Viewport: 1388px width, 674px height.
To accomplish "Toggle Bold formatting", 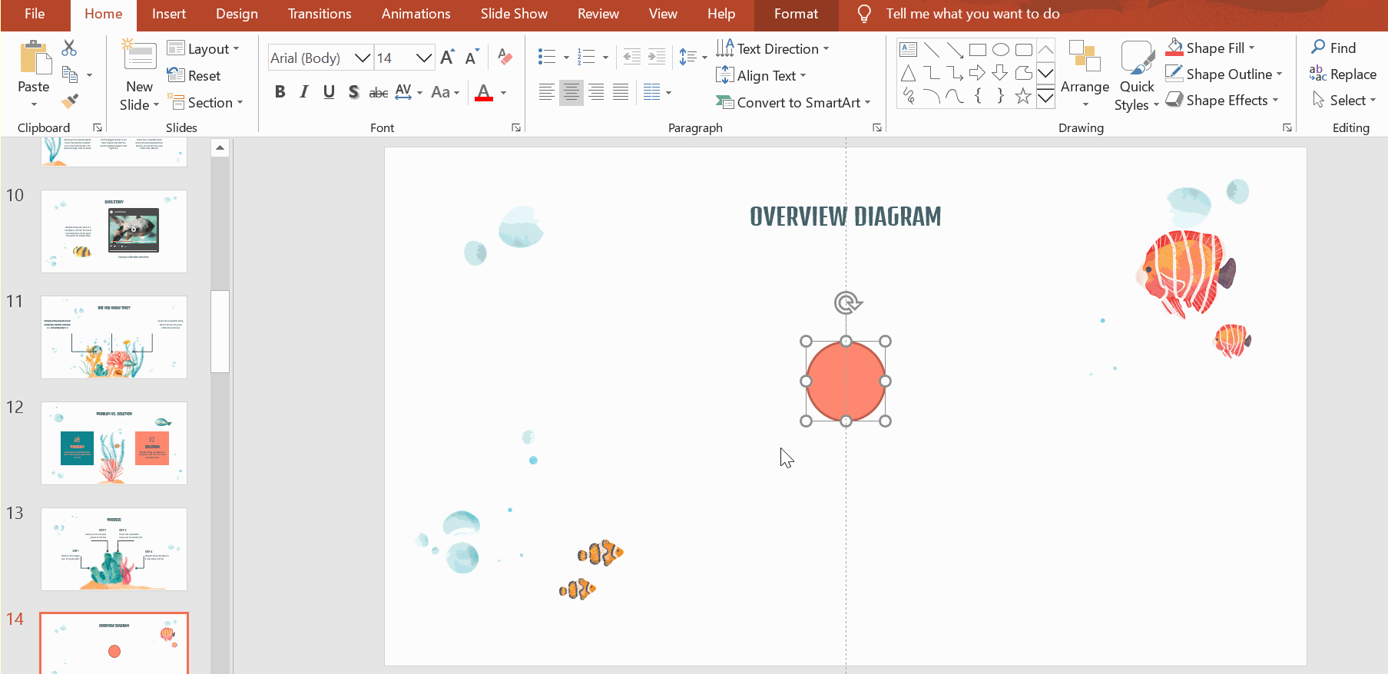I will pos(280,92).
